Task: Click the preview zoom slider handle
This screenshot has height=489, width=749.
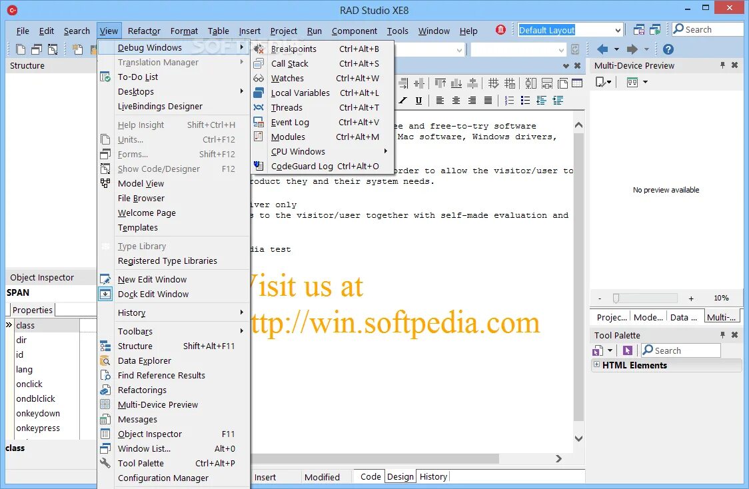Action: [616, 298]
